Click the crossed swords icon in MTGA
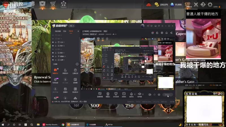 click(x=196, y=5)
